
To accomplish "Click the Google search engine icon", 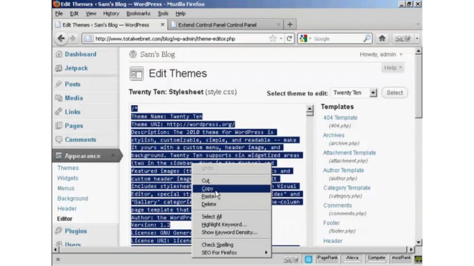I will coord(303,38).
